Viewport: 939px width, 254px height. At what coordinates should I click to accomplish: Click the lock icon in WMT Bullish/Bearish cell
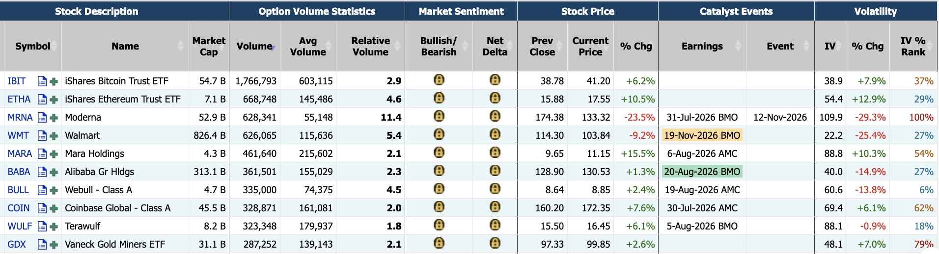(x=439, y=134)
